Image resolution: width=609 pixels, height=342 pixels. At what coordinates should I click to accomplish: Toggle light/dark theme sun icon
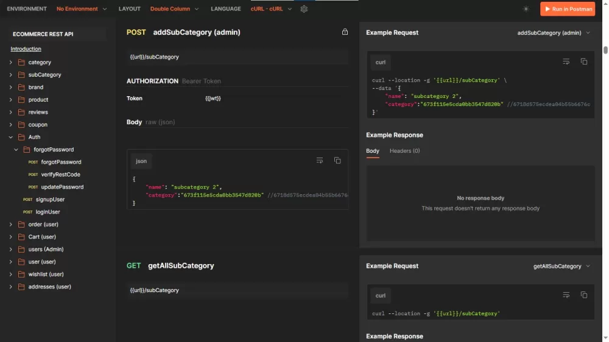pos(526,9)
